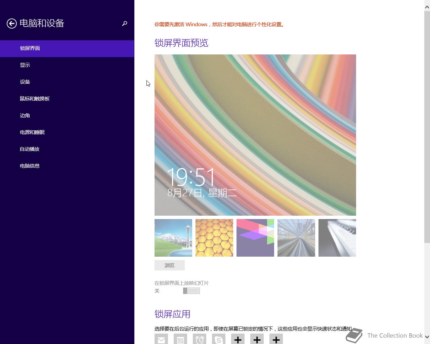The height and width of the screenshot is (344, 430).
Task: Open the 边角 settings page
Action: (67, 116)
